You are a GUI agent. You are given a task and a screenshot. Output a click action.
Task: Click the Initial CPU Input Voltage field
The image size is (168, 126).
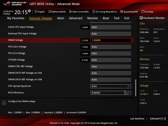(x=111, y=27)
